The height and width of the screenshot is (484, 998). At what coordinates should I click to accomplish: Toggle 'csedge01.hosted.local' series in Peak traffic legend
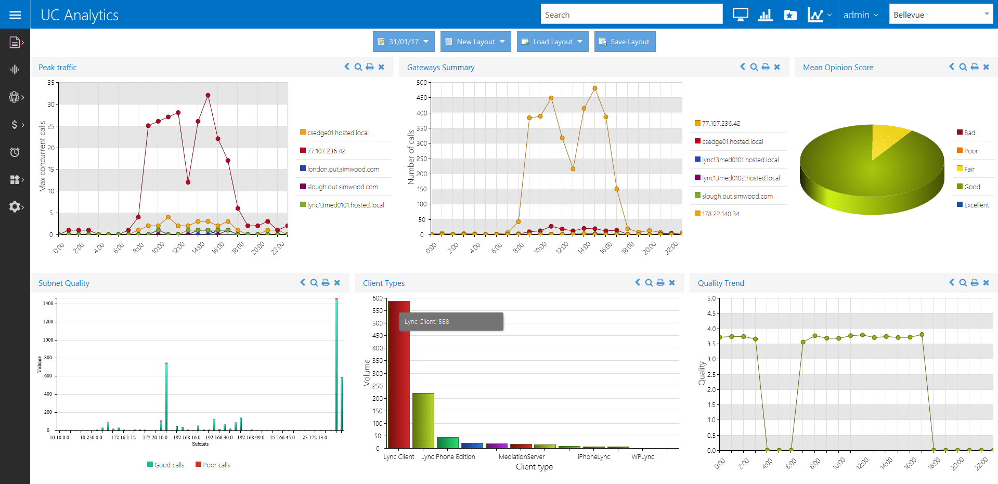click(338, 133)
